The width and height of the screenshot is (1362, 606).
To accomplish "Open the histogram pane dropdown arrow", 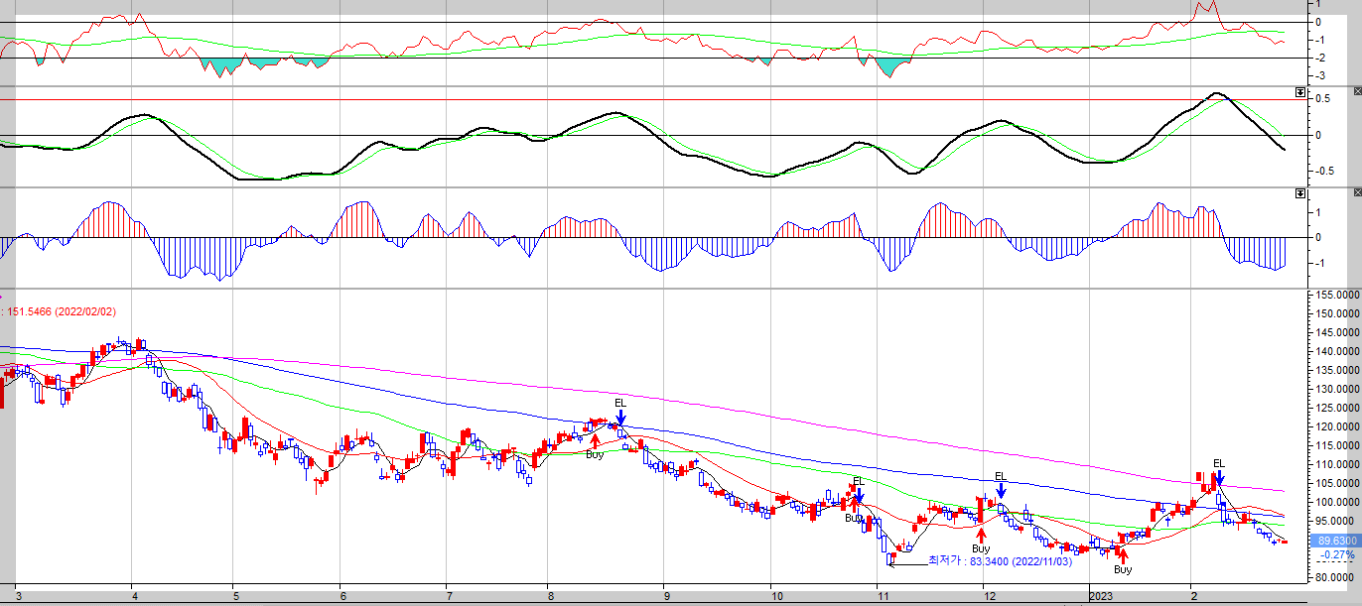I will tap(1300, 192).
